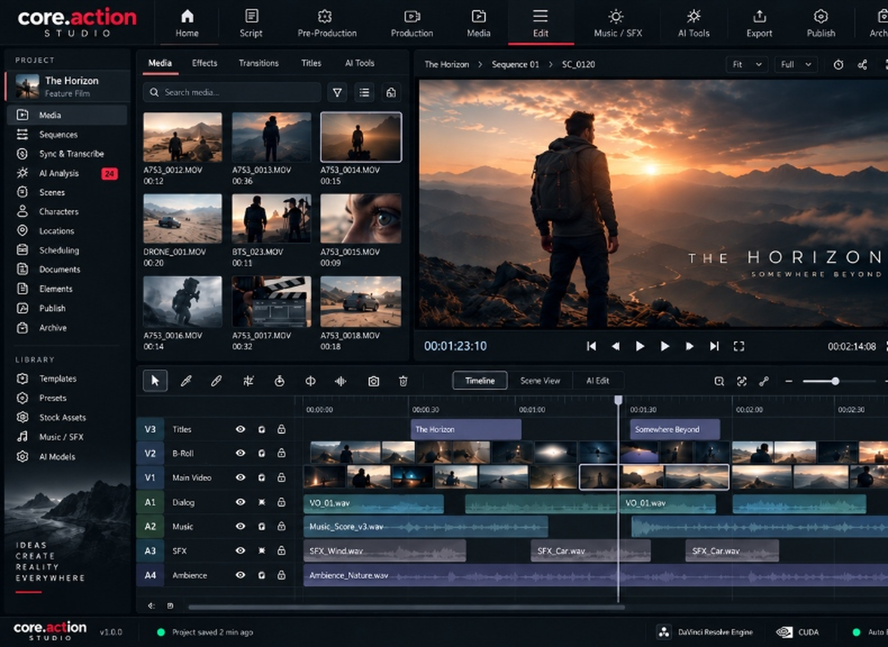
Task: Select The Horizon project in sidebar
Action: 67,86
